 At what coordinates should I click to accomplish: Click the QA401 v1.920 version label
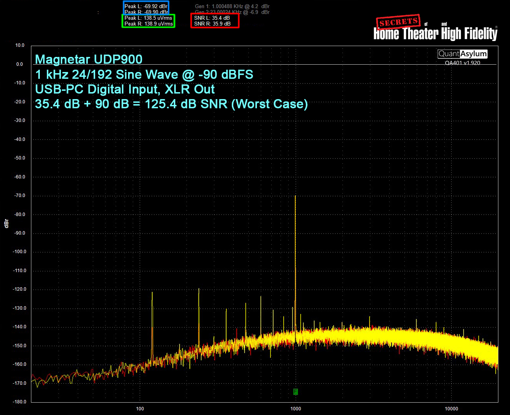462,63
